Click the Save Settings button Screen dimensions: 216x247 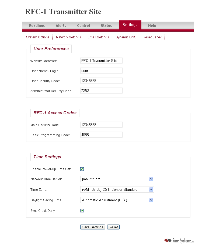click(x=92, y=227)
